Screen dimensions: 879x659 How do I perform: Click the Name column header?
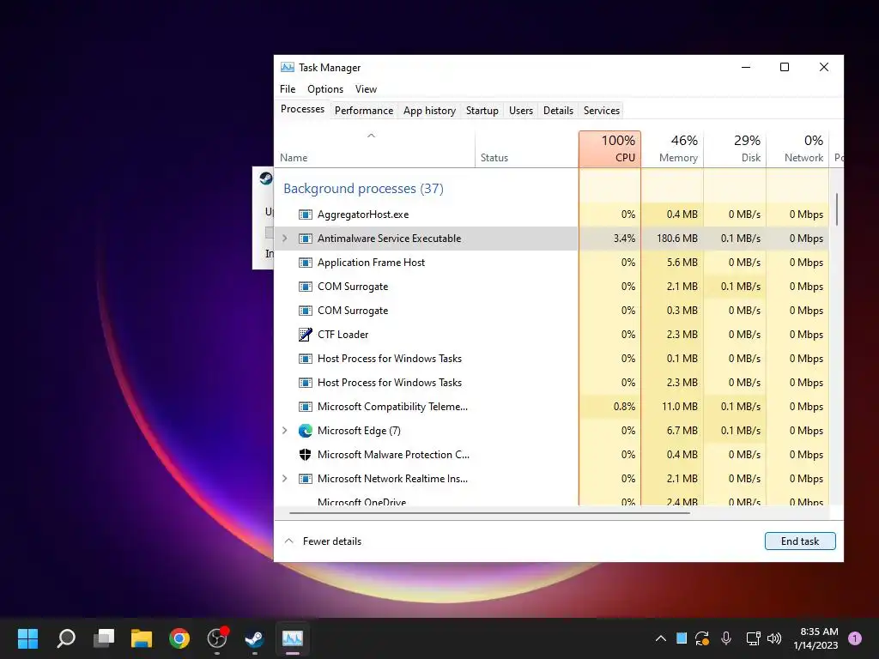click(x=374, y=149)
